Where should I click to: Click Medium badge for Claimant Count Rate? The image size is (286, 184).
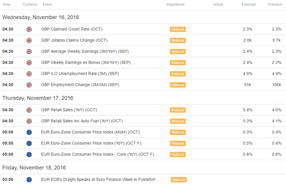[x=178, y=29]
